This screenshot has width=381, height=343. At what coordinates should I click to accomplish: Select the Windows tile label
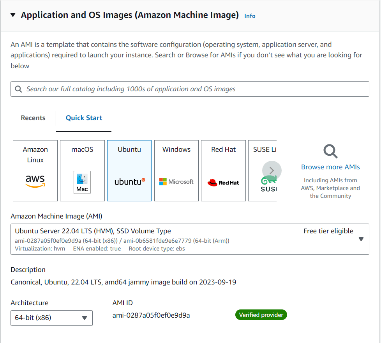176,149
